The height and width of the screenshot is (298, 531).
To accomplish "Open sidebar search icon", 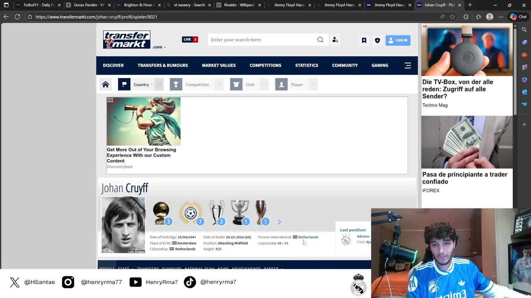I will tap(524, 30).
